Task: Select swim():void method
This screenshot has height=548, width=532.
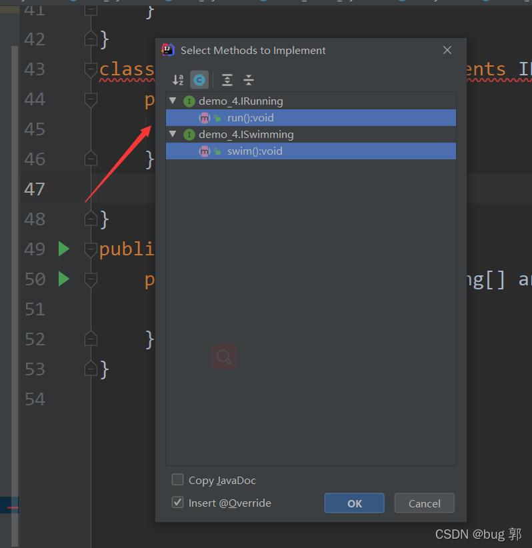Action: pos(311,151)
